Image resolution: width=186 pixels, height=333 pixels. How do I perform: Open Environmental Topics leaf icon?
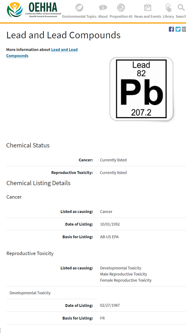point(79,8)
